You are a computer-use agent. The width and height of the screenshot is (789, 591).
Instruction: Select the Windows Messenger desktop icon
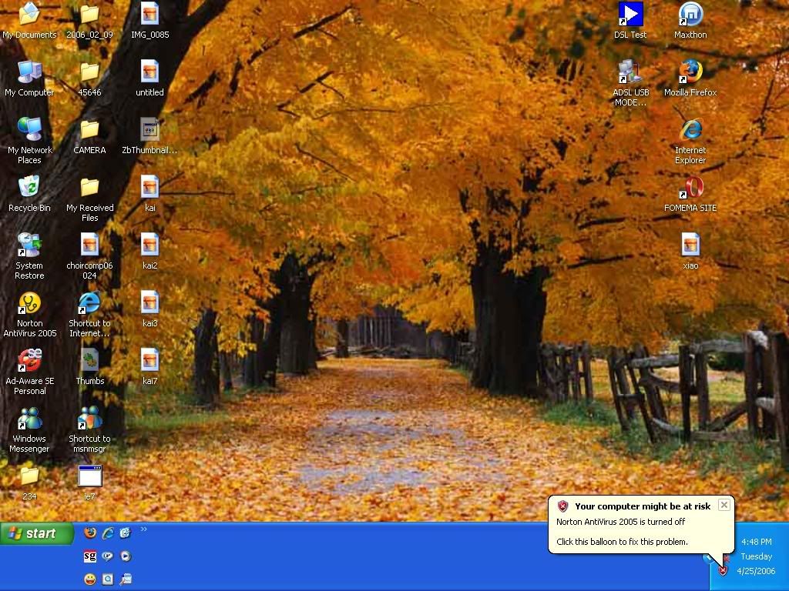click(x=29, y=419)
